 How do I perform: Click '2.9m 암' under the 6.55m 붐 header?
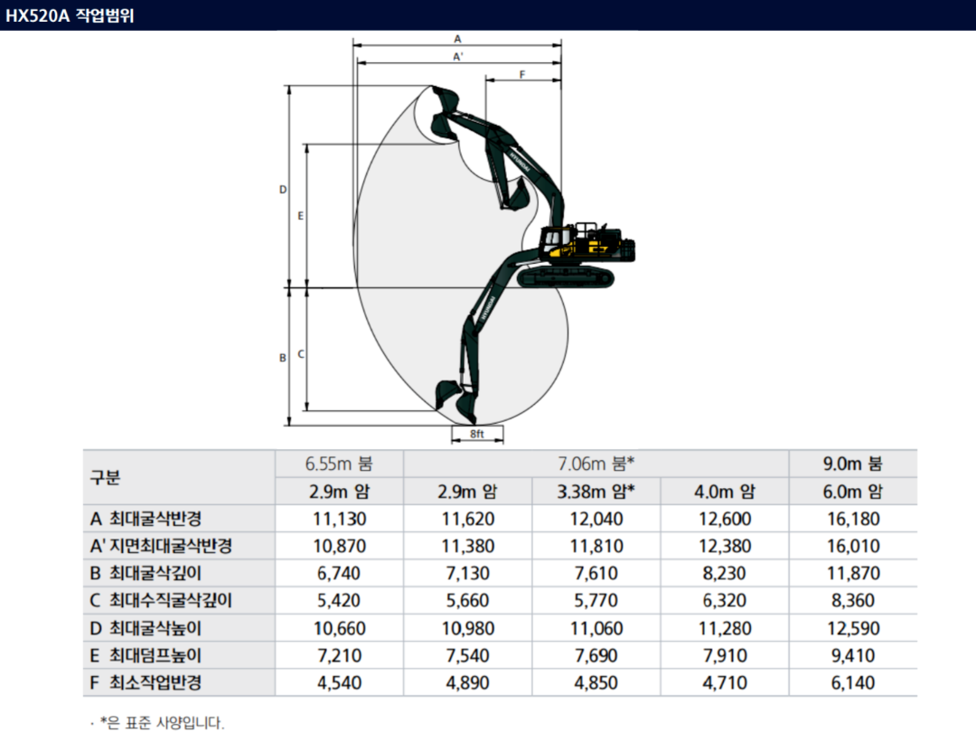339,491
